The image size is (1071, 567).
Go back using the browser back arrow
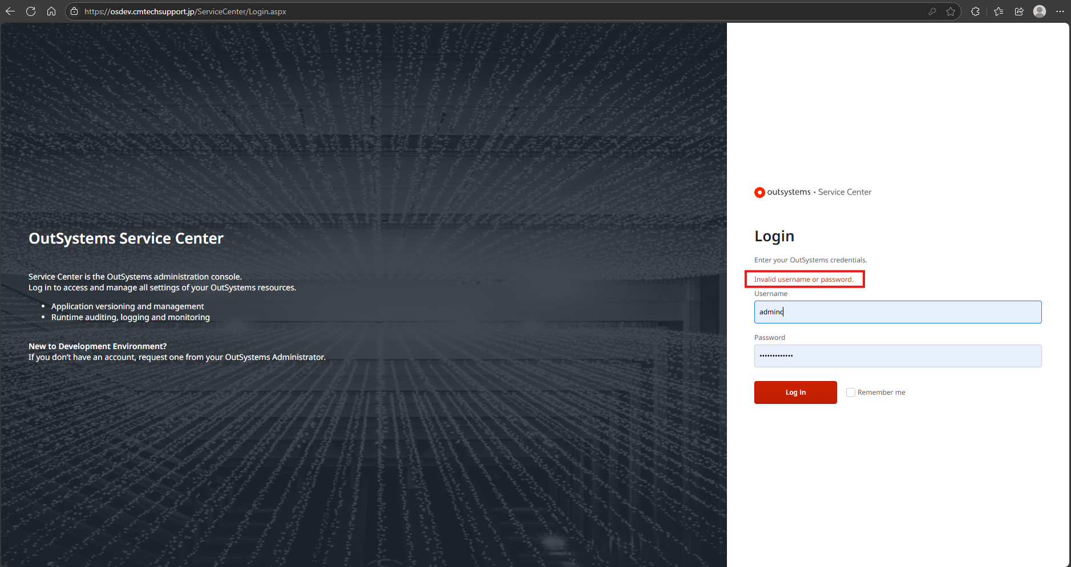(10, 11)
